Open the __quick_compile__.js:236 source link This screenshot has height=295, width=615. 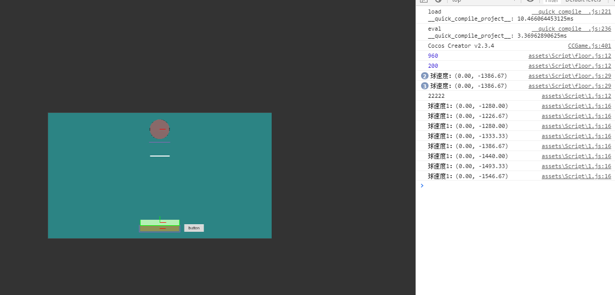click(571, 29)
